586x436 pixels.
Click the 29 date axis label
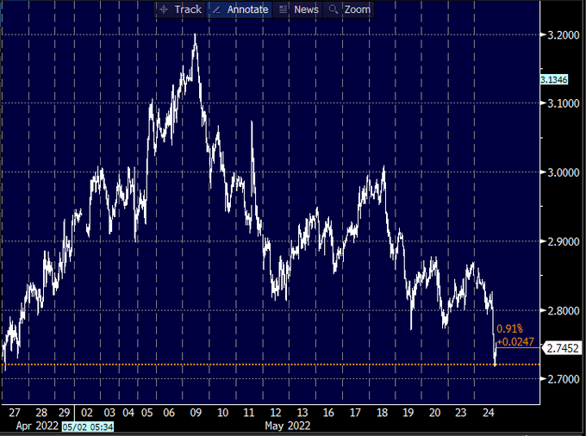pyautogui.click(x=64, y=413)
